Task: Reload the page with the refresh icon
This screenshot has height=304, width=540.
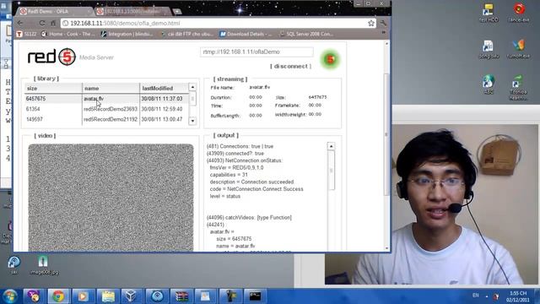Action: pos(42,23)
